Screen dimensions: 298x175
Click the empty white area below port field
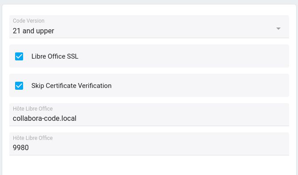click(x=149, y=165)
